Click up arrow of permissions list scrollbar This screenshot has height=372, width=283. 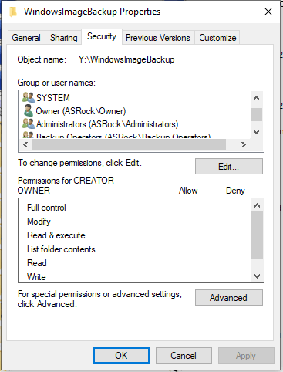(x=257, y=205)
